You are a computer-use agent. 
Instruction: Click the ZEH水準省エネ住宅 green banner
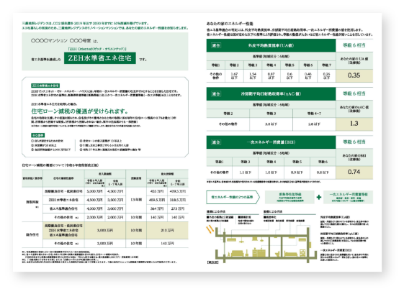pos(99,58)
